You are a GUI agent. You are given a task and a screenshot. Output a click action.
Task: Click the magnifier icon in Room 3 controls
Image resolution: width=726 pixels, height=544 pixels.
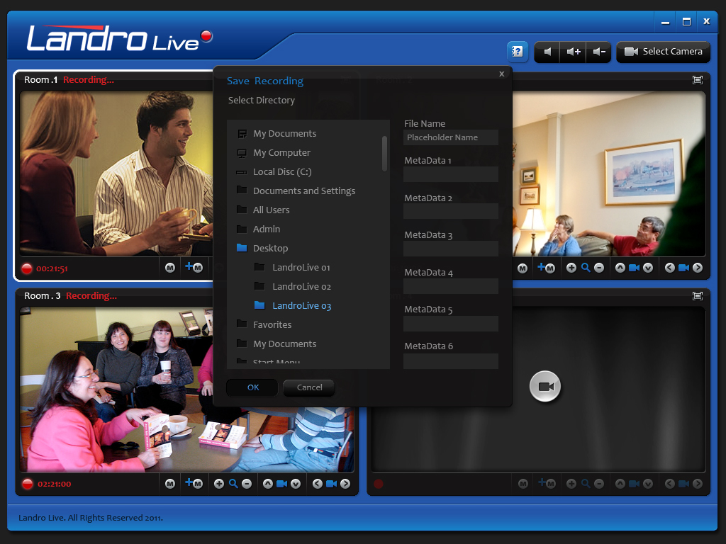coord(233,484)
